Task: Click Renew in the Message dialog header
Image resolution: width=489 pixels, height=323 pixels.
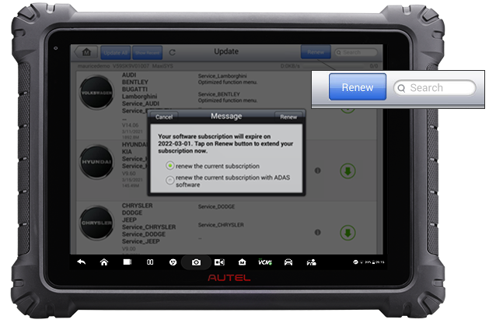Action: 288,117
